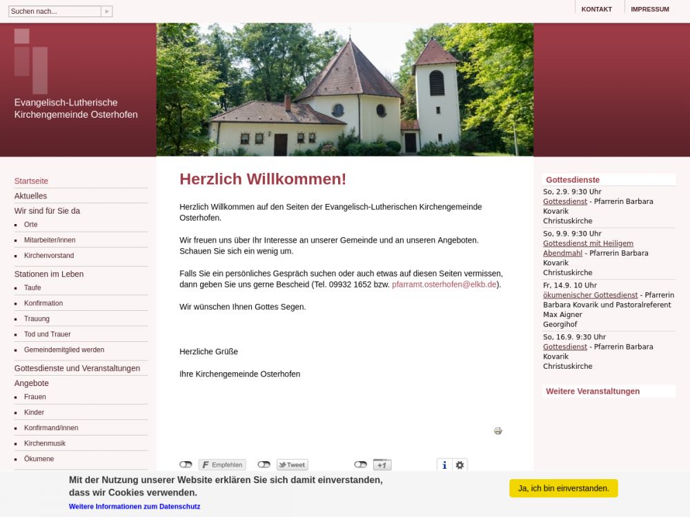Open the Kontakt page
Viewport: 690px width, 517px height.
coord(596,10)
